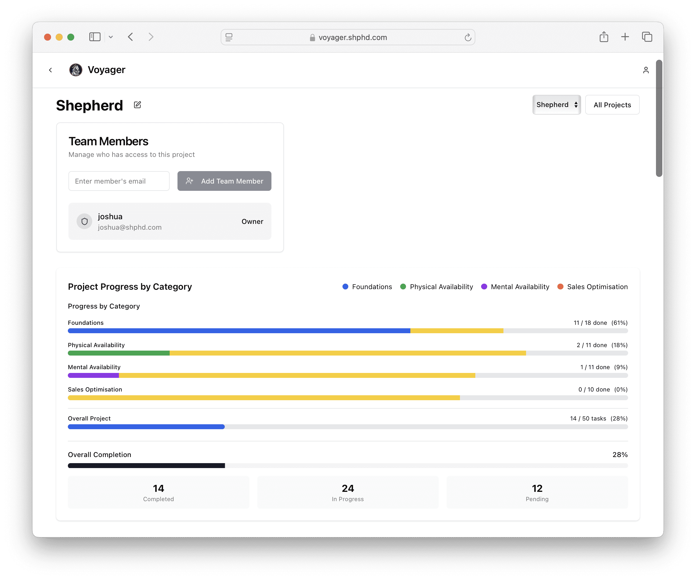Screen dimensions: 696x580
Task: Click the Safari share icon
Action: (x=603, y=37)
